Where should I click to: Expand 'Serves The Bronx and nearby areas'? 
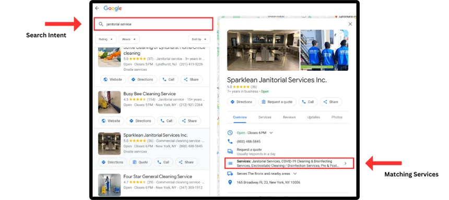[295, 173]
